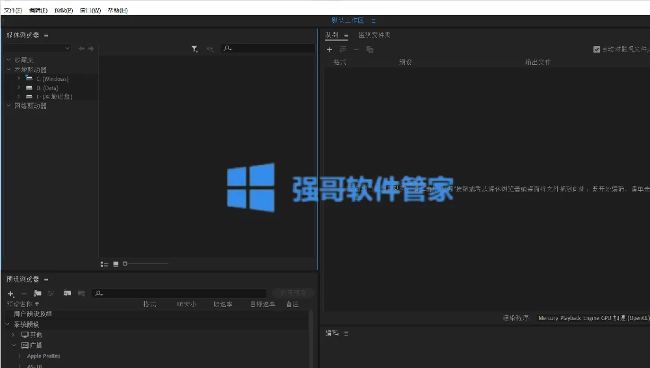Click the Media Browser thumbnail zoom slider
Viewport: 650px width, 368px height.
coord(146,264)
